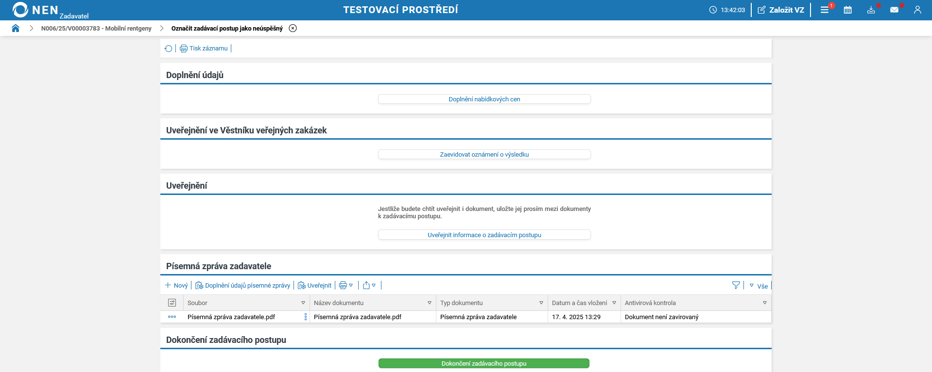Click Založit VZ button
Image resolution: width=932 pixels, height=372 pixels.
781,10
